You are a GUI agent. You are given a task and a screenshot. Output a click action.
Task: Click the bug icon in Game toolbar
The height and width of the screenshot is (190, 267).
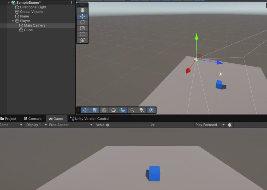(x=229, y=125)
